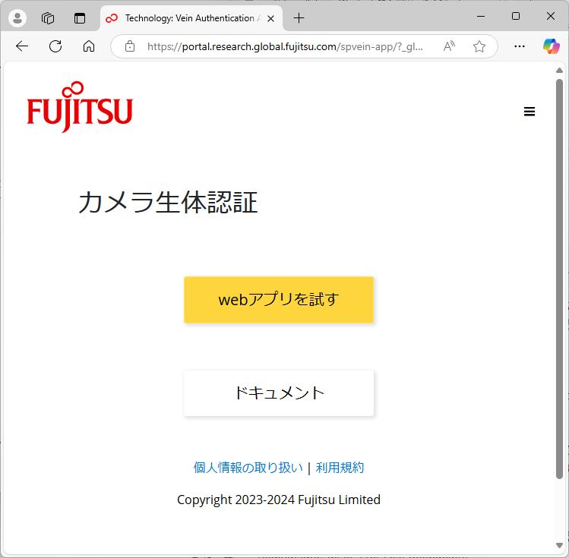
Task: Add this page to favorites star
Action: [x=479, y=46]
